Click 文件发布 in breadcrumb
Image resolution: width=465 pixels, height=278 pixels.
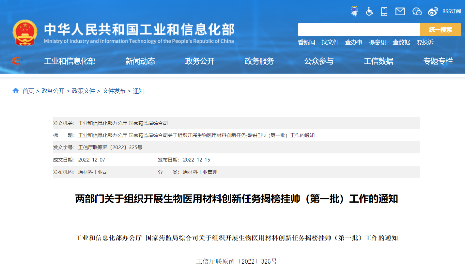(114, 91)
